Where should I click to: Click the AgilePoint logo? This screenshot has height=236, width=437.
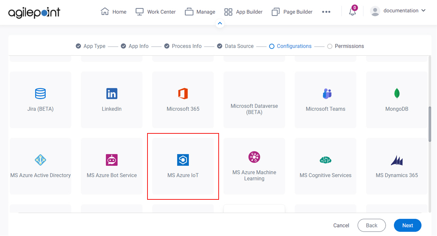tap(34, 12)
